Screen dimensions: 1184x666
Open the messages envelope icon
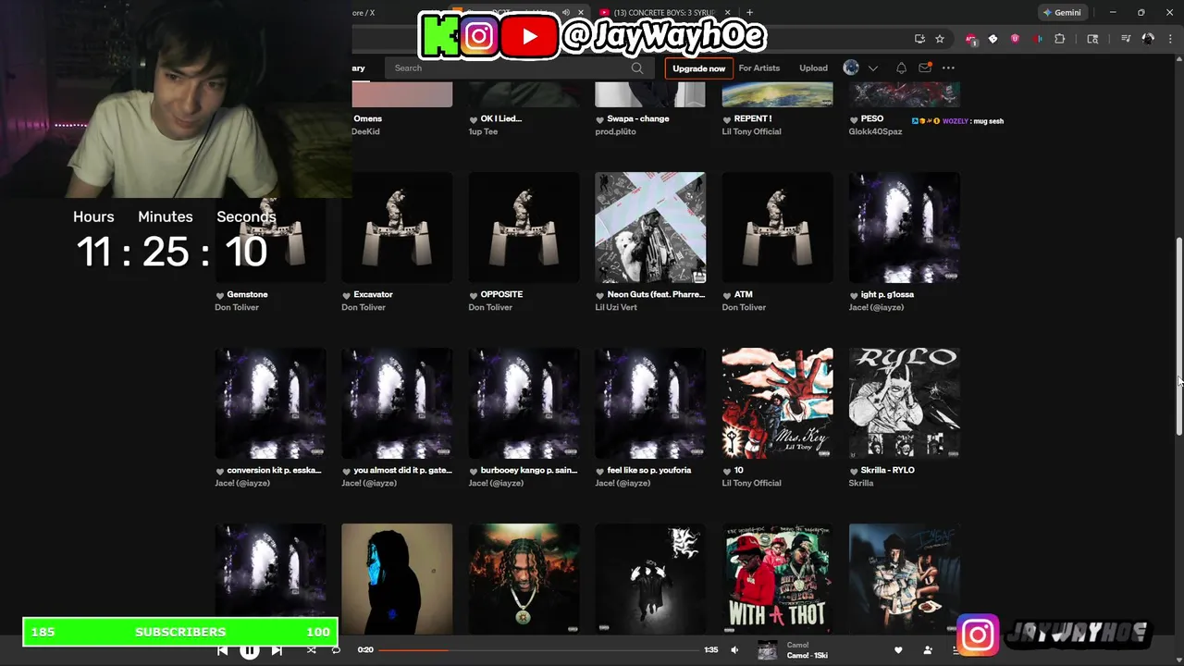pos(925,68)
